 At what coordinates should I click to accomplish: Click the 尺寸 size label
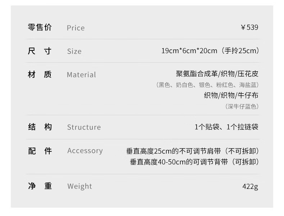point(40,51)
